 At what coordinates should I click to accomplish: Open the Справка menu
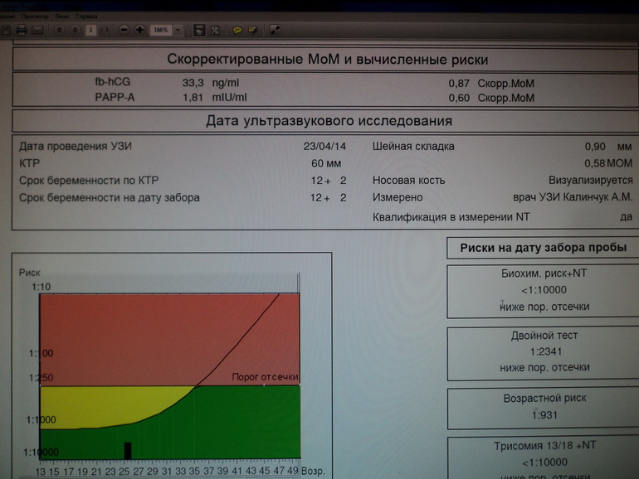85,16
